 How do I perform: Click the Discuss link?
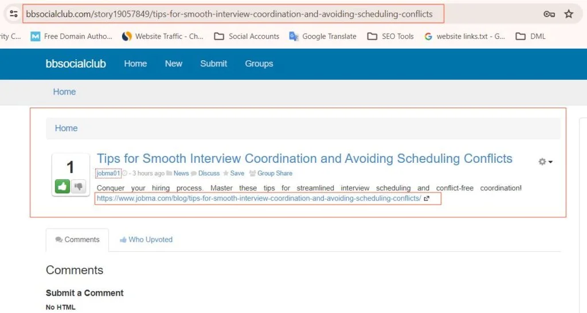[x=209, y=173]
